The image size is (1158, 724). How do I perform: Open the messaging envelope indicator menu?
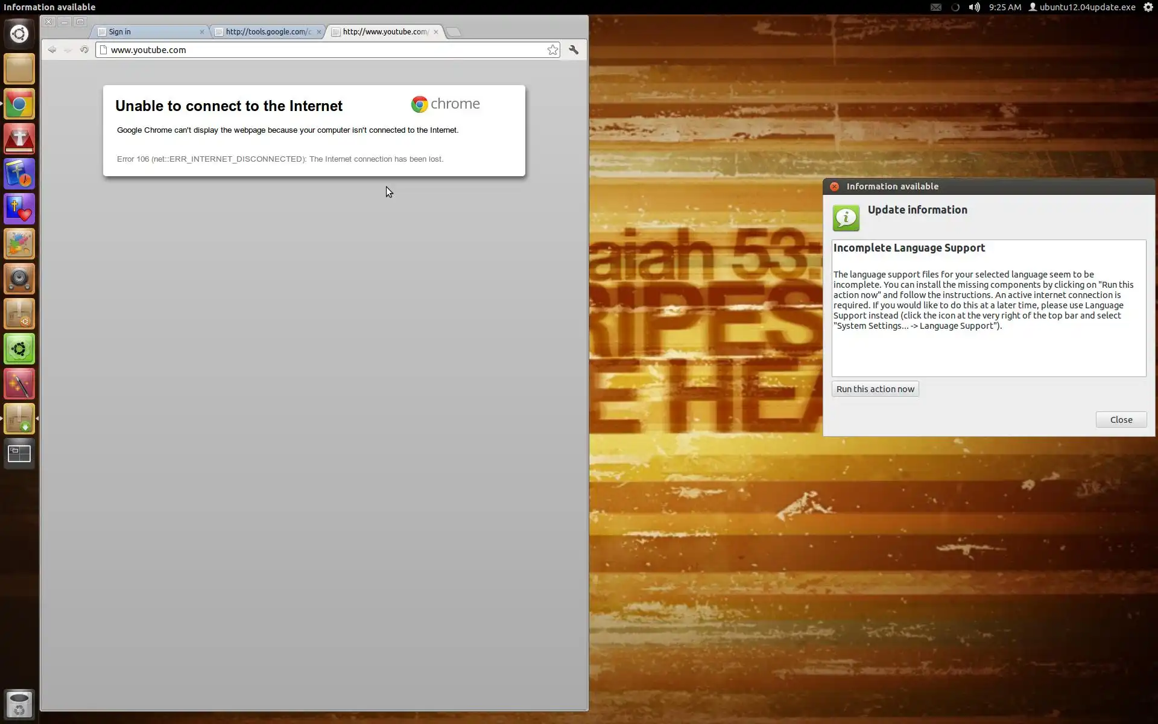point(935,7)
